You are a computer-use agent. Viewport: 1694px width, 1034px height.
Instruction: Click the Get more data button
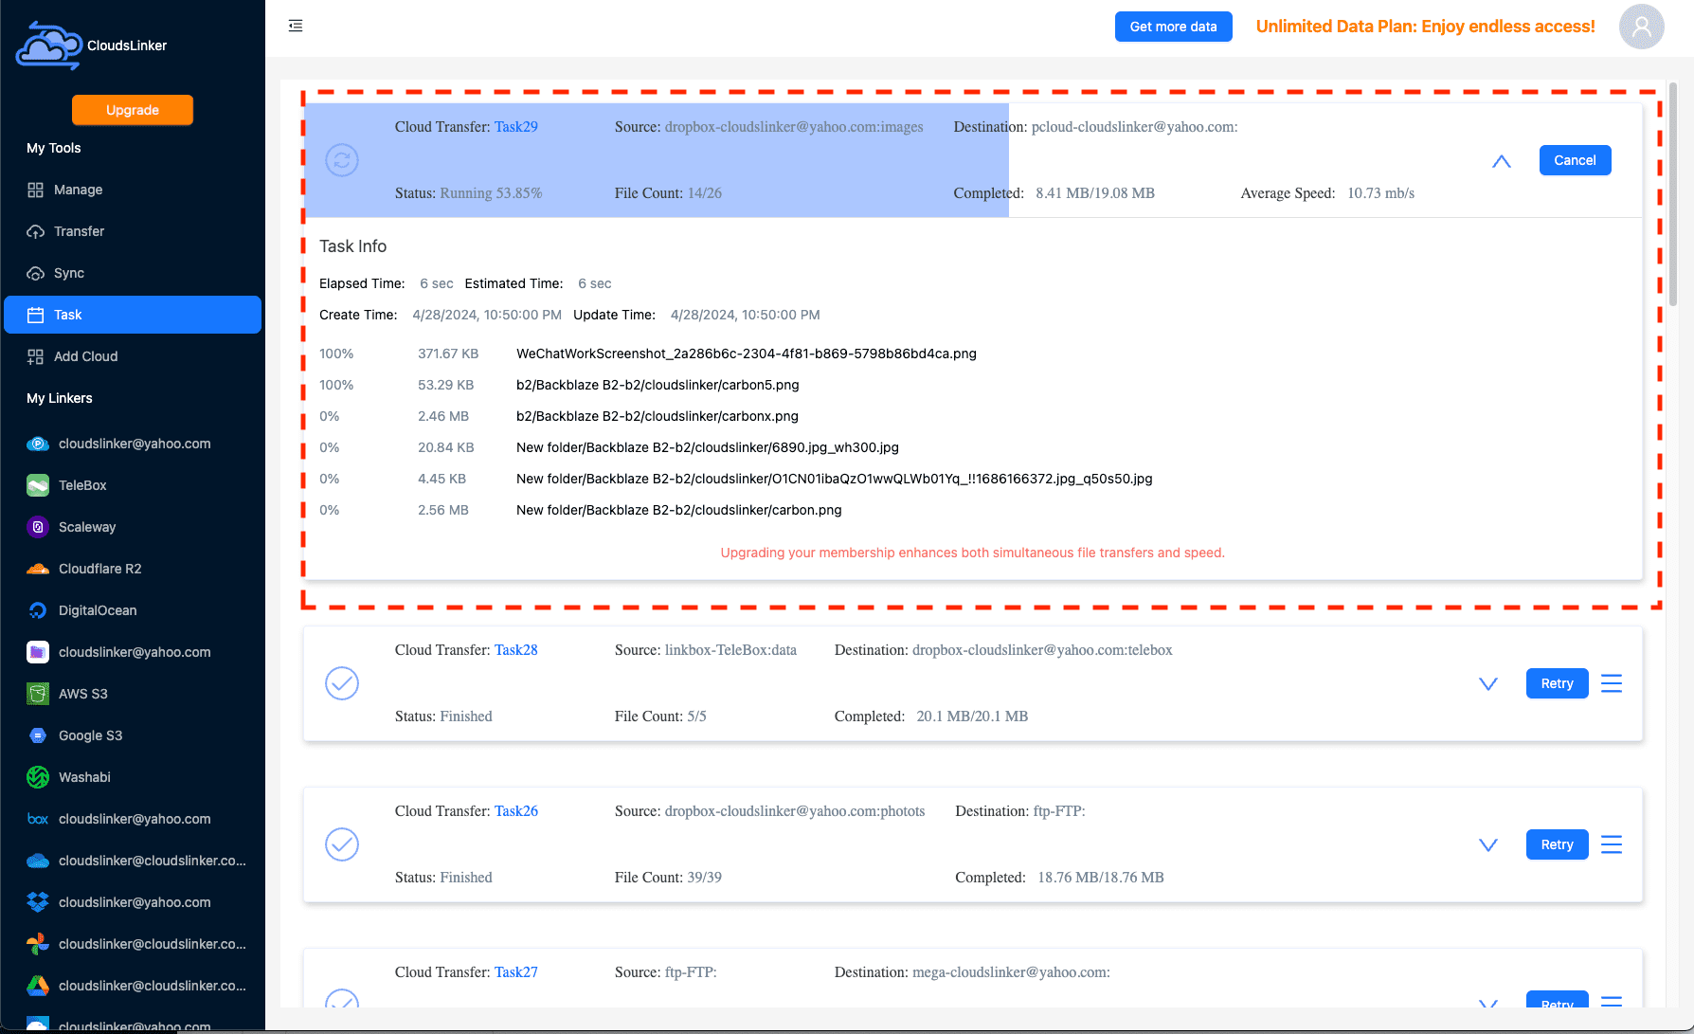[x=1173, y=27]
